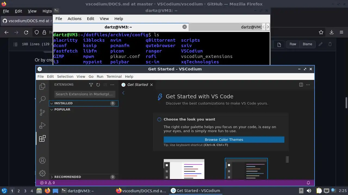Open the file manager from the taskbar
The height and width of the screenshot is (195, 348).
tap(39, 191)
